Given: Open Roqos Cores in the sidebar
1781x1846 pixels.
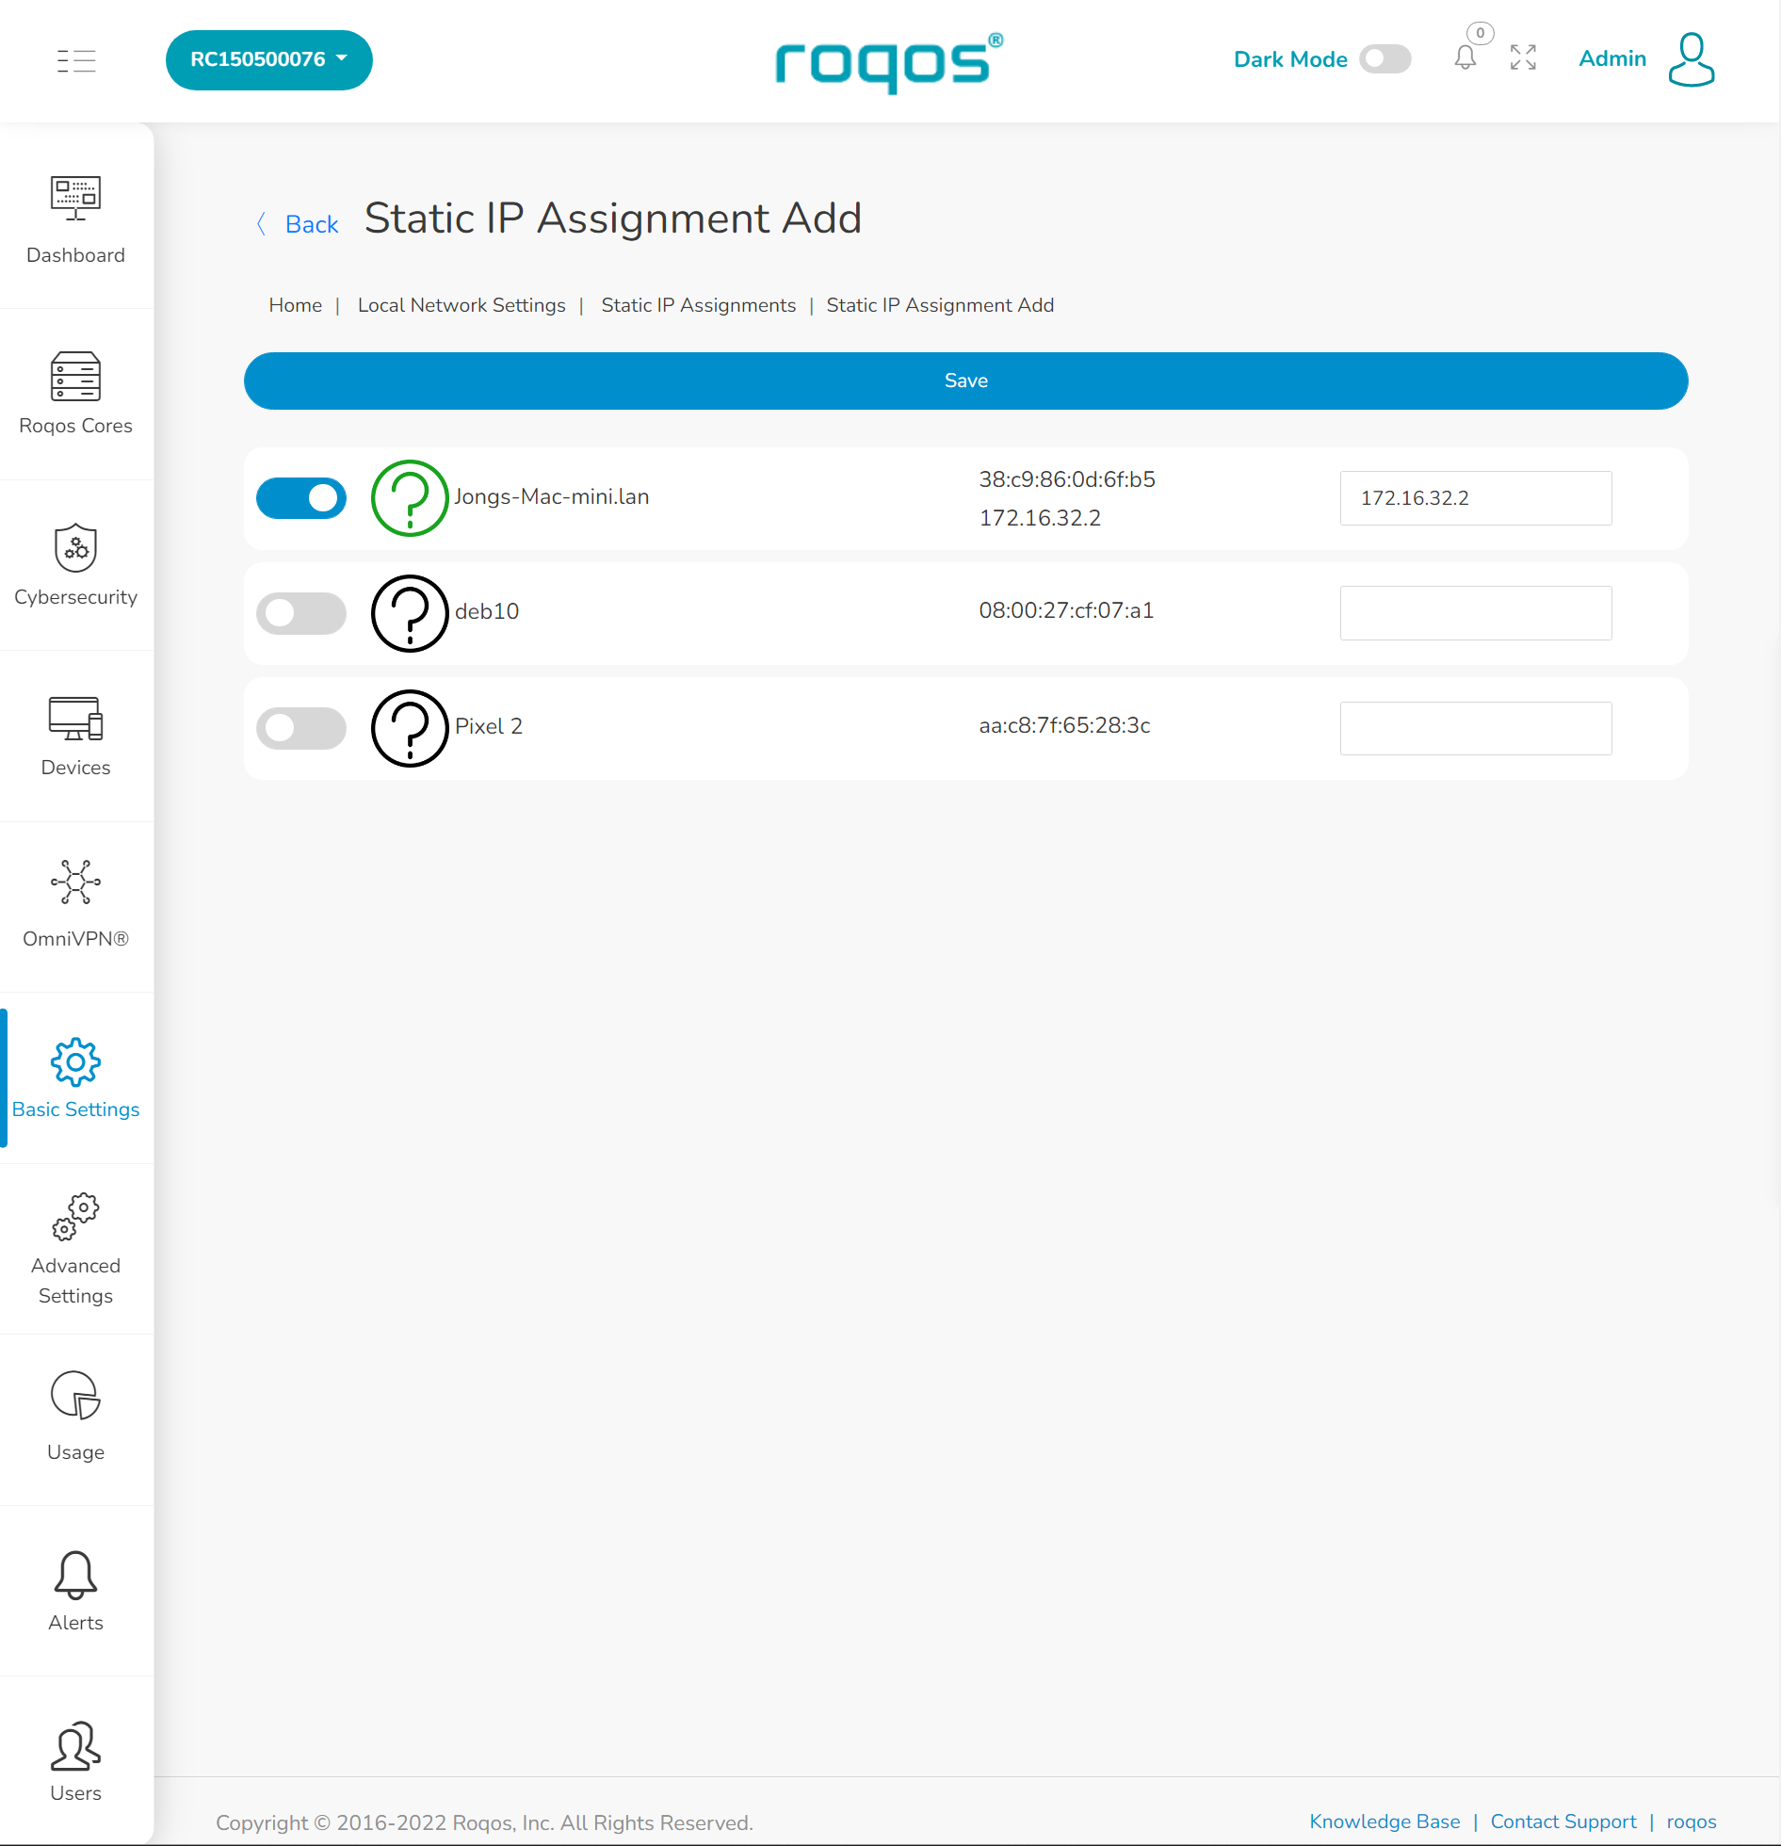Looking at the screenshot, I should 75,392.
